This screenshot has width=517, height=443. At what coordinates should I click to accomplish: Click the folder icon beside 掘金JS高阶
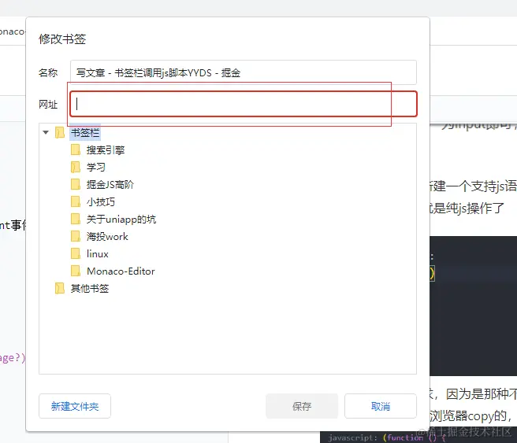click(x=76, y=184)
